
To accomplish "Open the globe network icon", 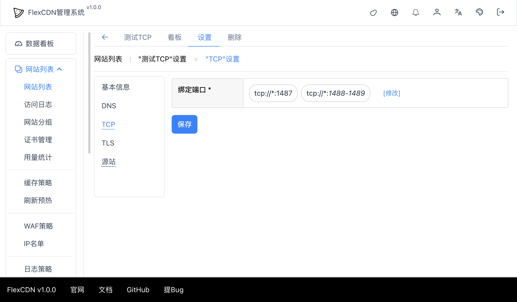I will (x=395, y=12).
